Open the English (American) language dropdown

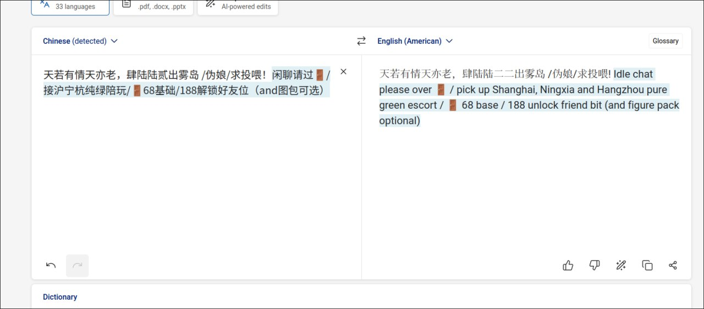point(415,41)
